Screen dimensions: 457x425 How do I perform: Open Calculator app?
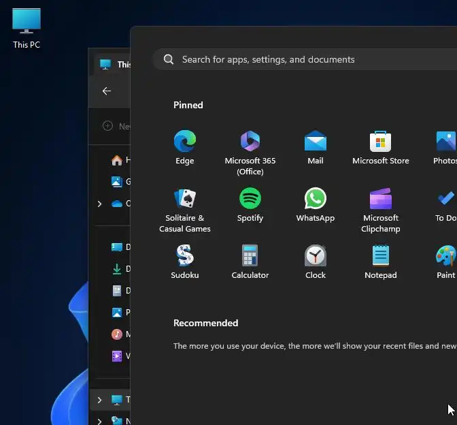coord(250,262)
